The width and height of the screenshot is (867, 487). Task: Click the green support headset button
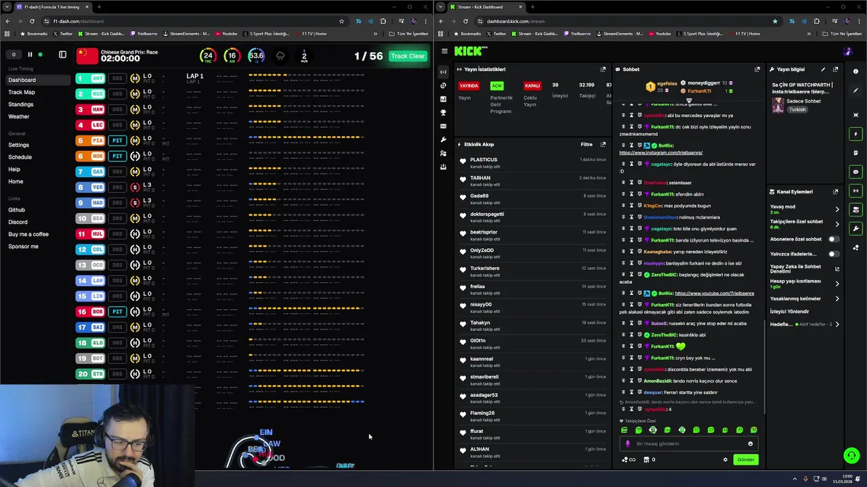click(x=851, y=455)
